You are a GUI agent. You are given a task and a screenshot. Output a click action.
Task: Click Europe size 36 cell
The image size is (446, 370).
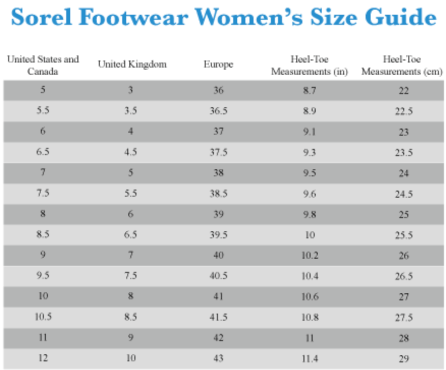[x=218, y=90]
